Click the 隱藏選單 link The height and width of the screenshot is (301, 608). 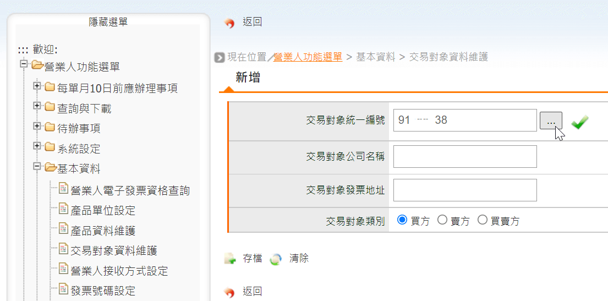tap(108, 21)
